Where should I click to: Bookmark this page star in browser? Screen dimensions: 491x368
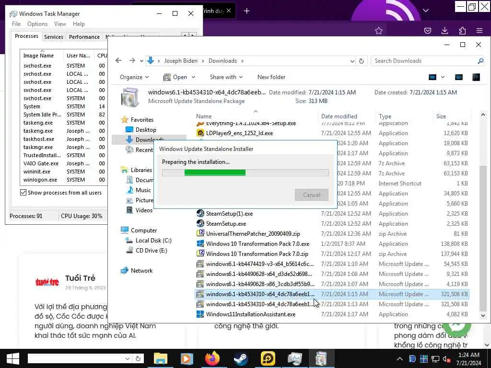pos(379,31)
